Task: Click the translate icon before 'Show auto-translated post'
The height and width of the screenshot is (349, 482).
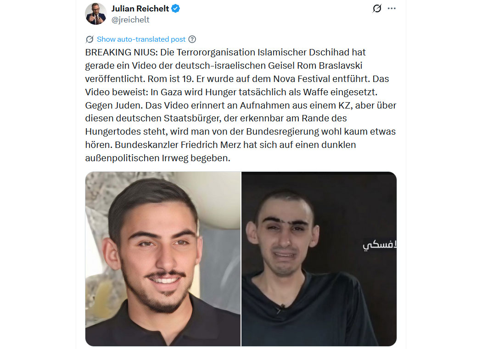Action: [x=90, y=39]
